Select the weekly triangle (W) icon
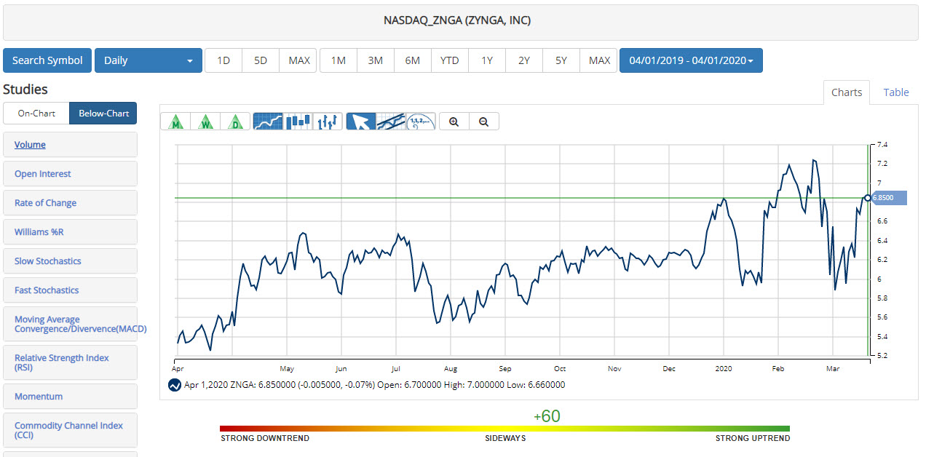Screen dimensions: 926x457 205,122
